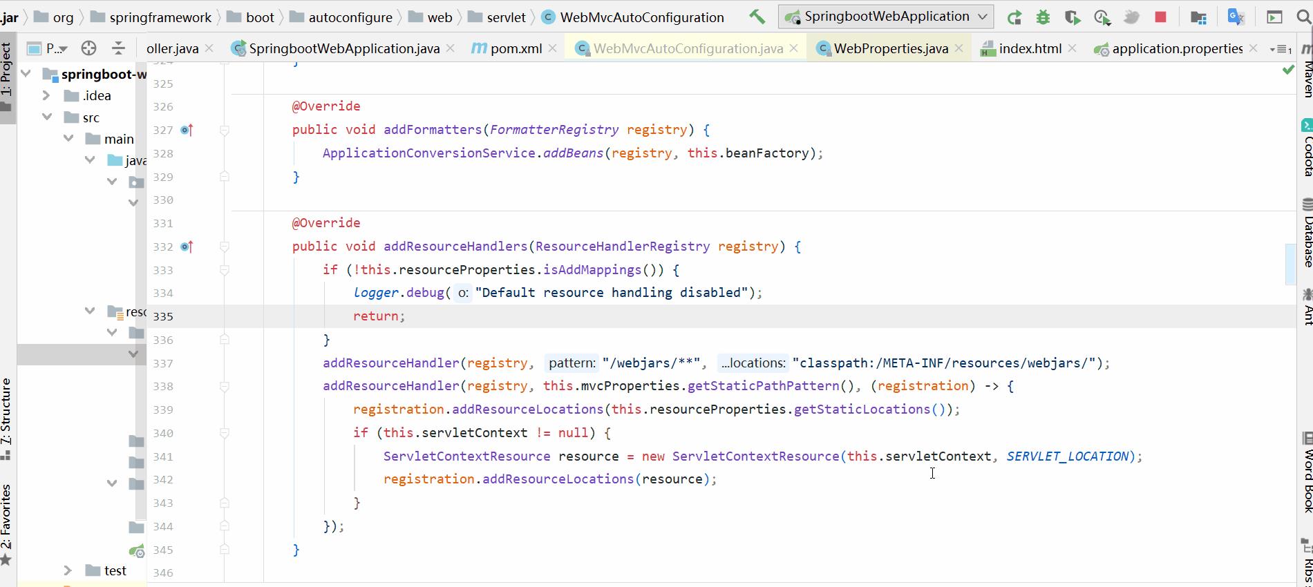Screen dimensions: 1313x587
Task: Close the index.html tab
Action: (1073, 48)
